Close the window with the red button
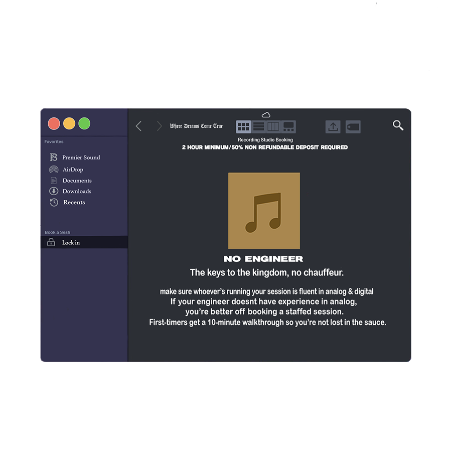 click(x=54, y=123)
